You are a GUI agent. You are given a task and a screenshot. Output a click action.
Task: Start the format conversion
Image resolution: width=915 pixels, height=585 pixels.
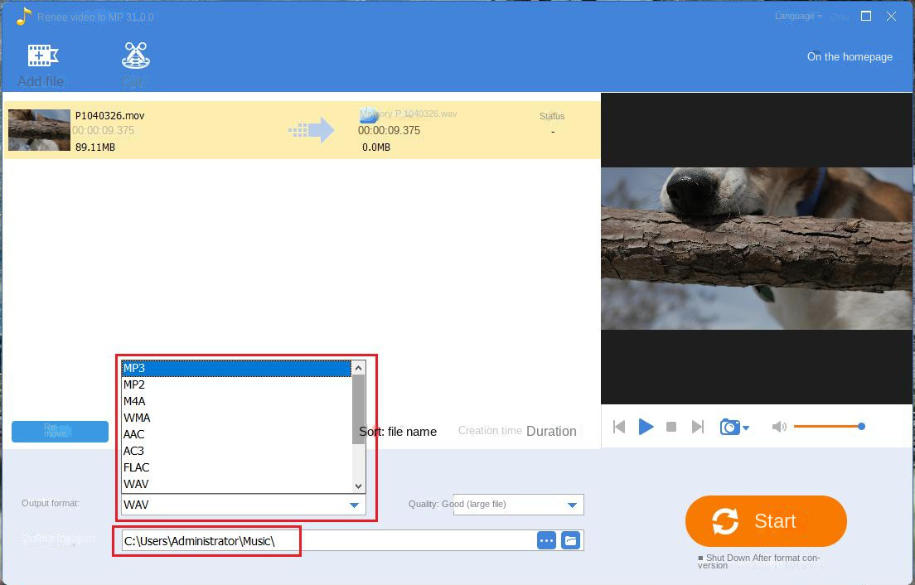[x=765, y=521]
